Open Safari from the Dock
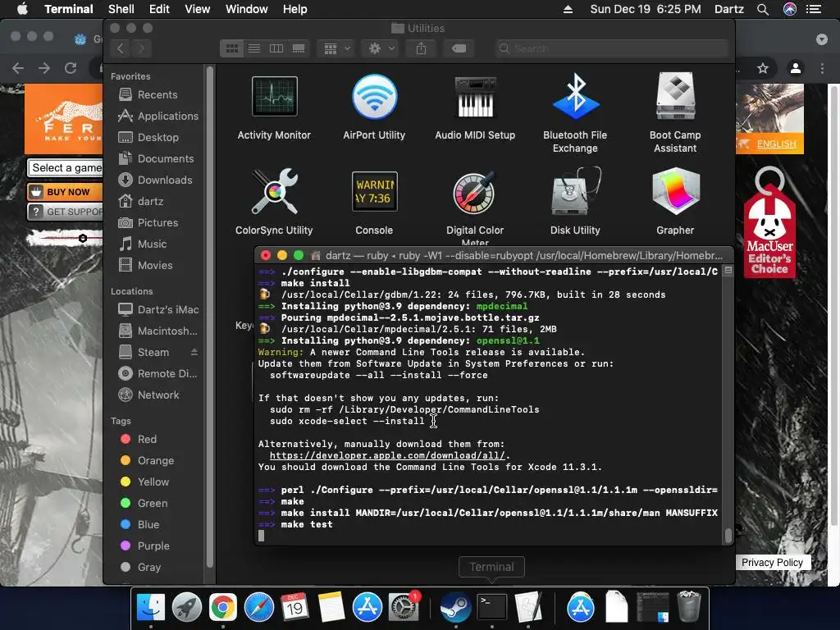840x630 pixels. 258,608
